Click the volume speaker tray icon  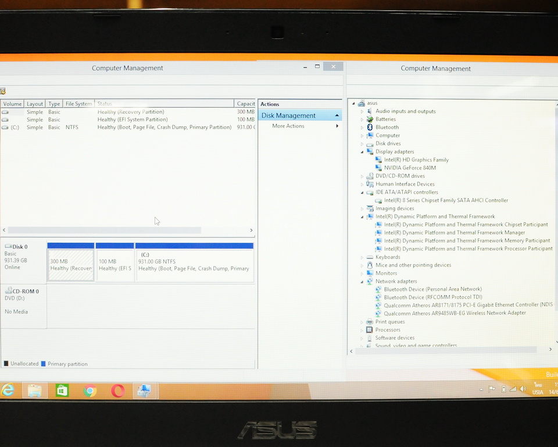[x=523, y=389]
